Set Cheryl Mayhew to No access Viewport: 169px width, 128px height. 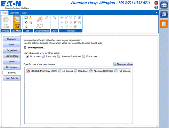click(60, 71)
